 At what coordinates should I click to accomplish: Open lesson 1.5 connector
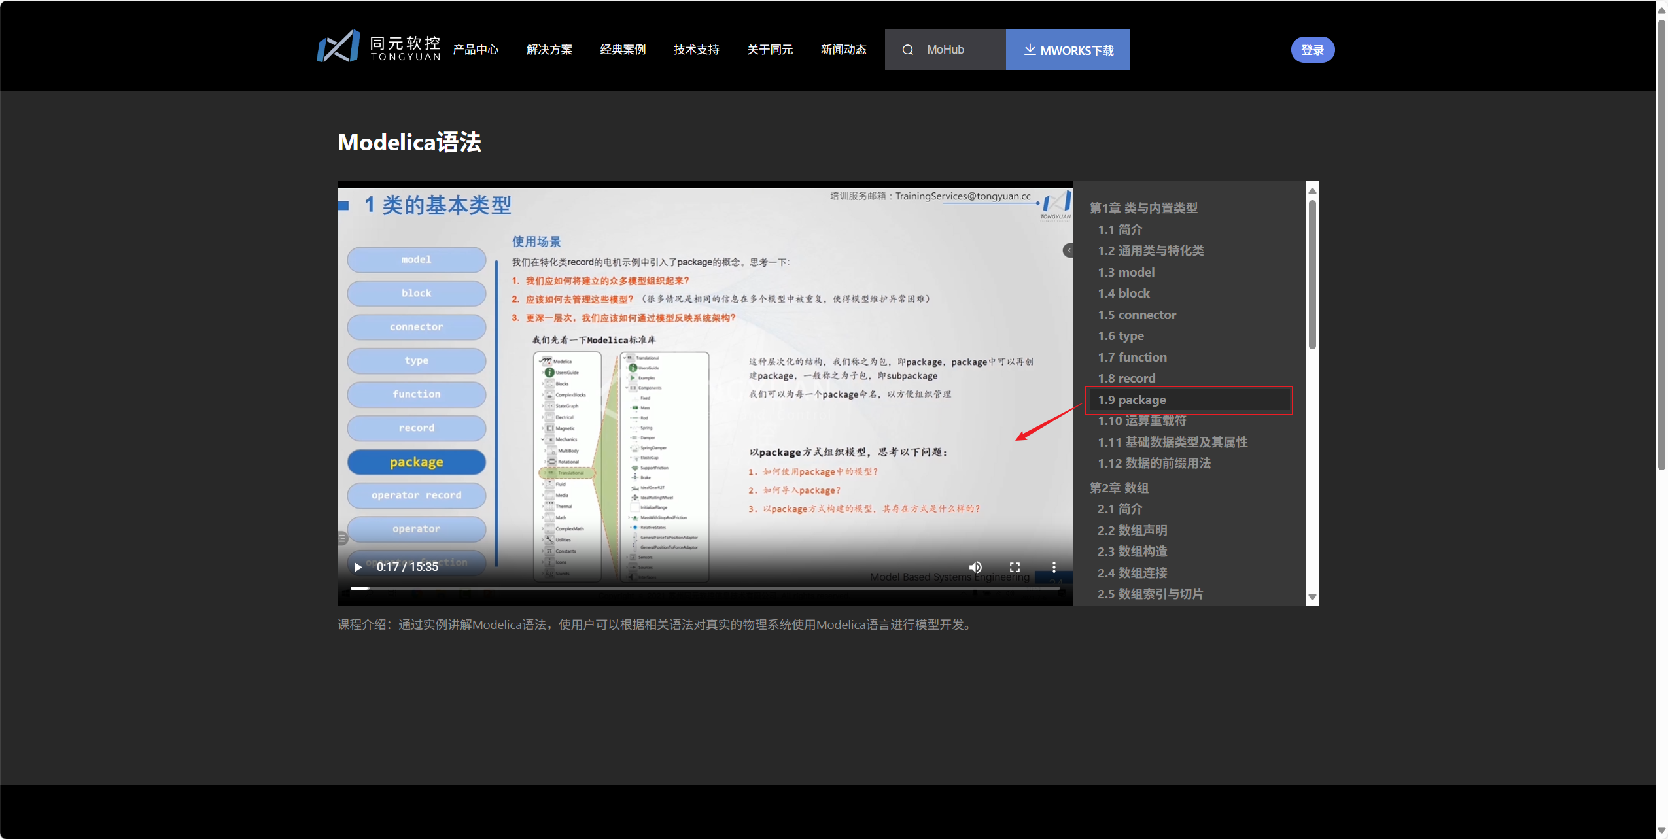tap(1137, 315)
